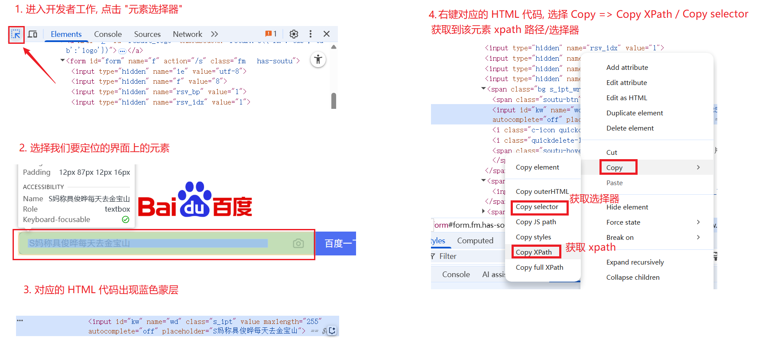Click the three-dots icon left of highlighted input row

click(x=20, y=320)
